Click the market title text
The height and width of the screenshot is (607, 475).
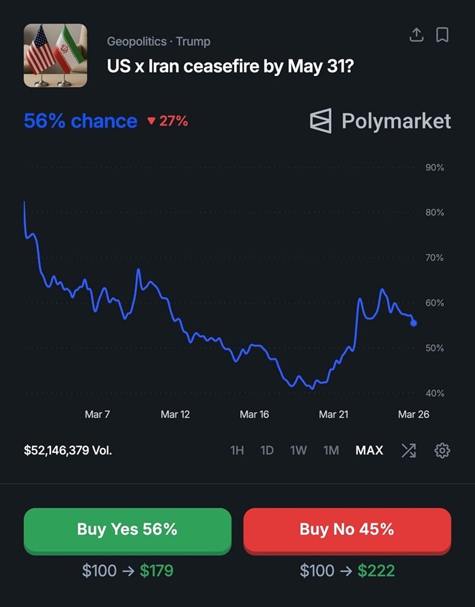pyautogui.click(x=231, y=66)
